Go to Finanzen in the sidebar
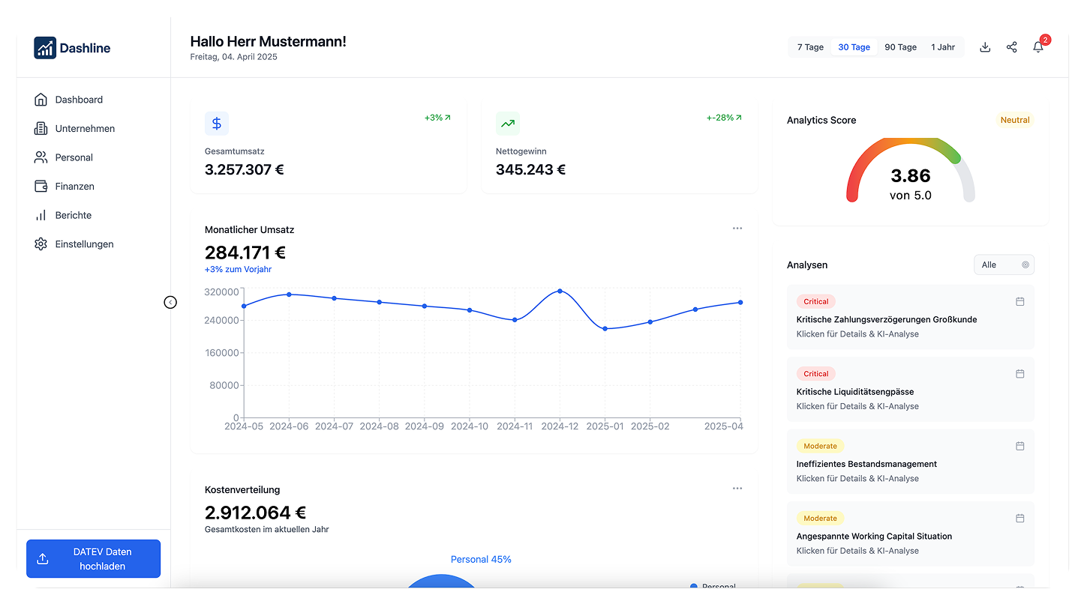This screenshot has width=1087, height=598. pyautogui.click(x=74, y=186)
